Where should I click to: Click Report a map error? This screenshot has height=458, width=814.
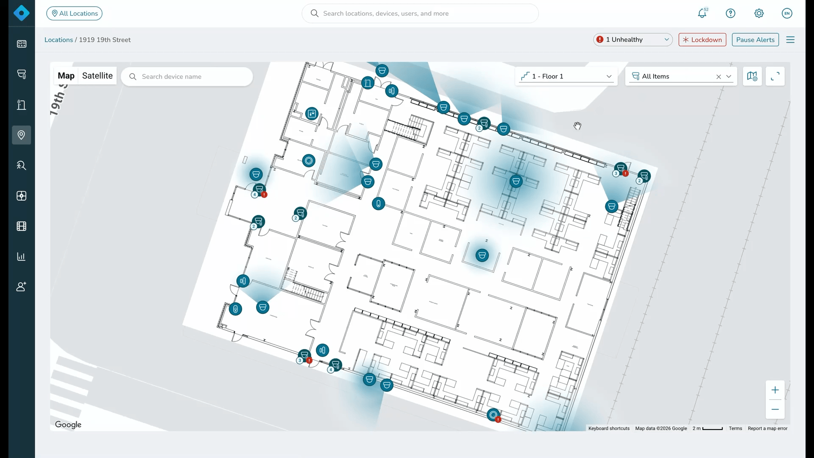768,428
